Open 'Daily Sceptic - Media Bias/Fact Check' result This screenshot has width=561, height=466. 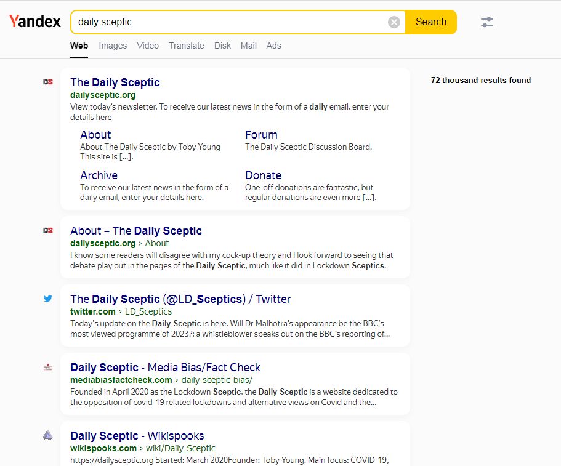point(165,368)
